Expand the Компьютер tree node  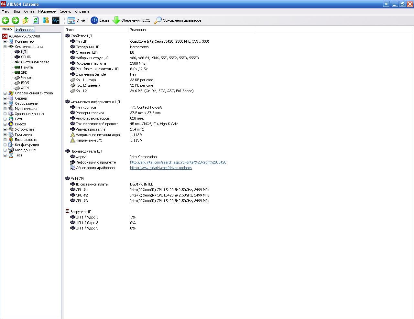click(5, 41)
